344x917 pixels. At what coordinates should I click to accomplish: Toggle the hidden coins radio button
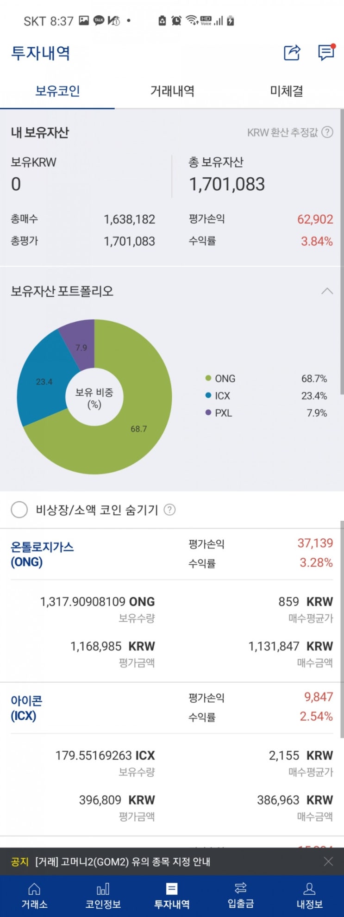tap(19, 510)
